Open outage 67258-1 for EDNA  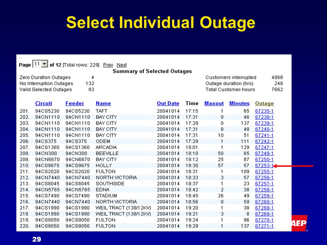pyautogui.click(x=264, y=190)
